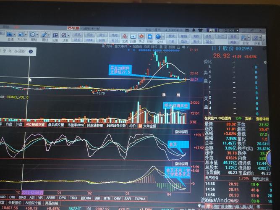Screen dimensions: 280x210
Task: Expand the 自定 dropdown arrow
Action: [x=249, y=38]
